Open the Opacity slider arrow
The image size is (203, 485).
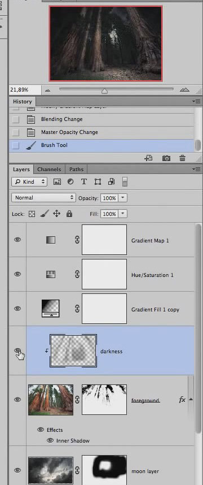pyautogui.click(x=123, y=198)
